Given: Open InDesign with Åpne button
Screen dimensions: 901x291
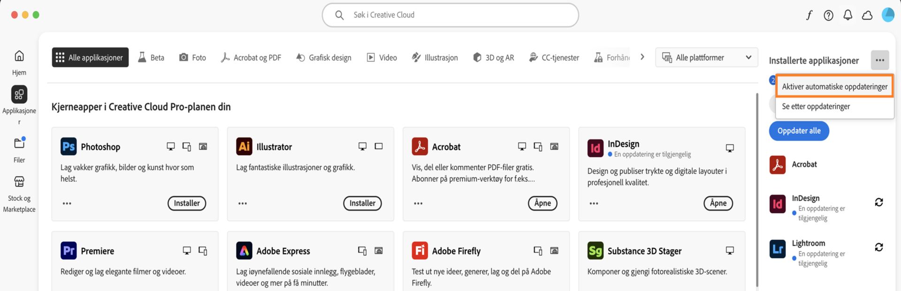Looking at the screenshot, I should click(718, 203).
